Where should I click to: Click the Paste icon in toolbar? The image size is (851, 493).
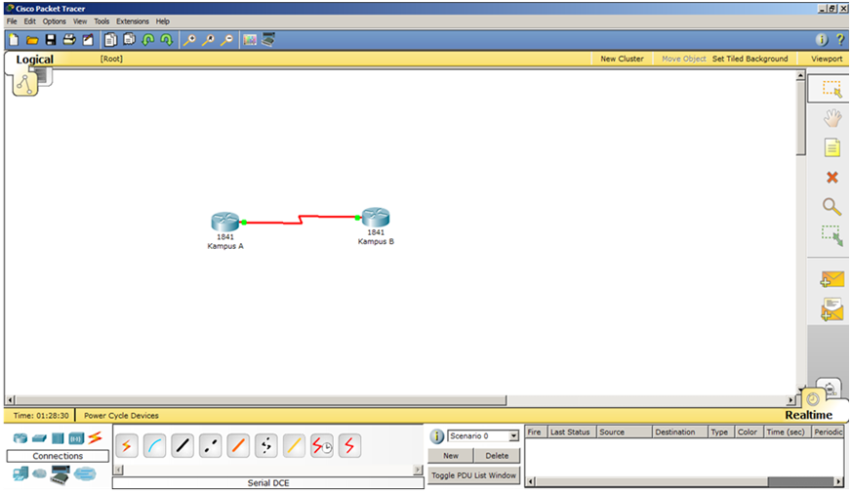pos(129,40)
